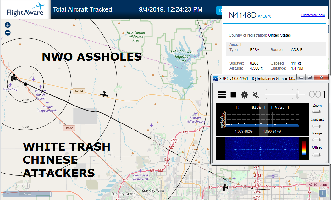Click the distance value 1.4 NM
The height and width of the screenshot is (200, 331).
point(297,68)
